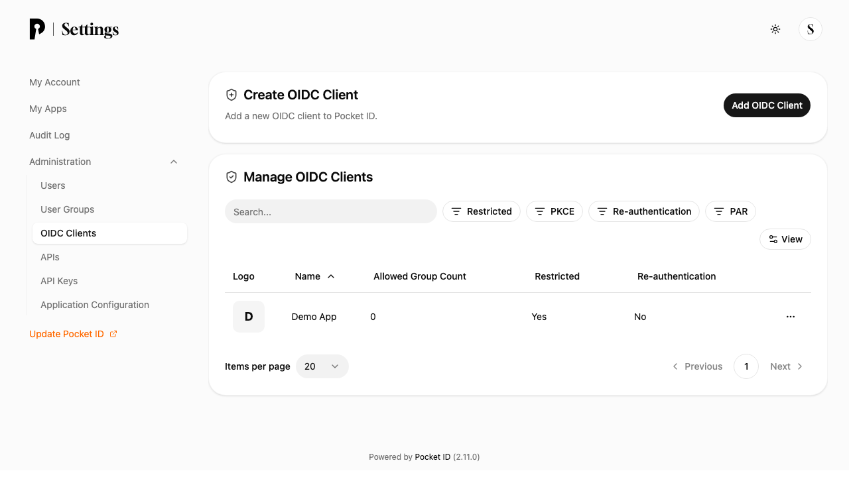Open the three-dot actions menu for Demo App
The image size is (849, 477).
(791, 317)
